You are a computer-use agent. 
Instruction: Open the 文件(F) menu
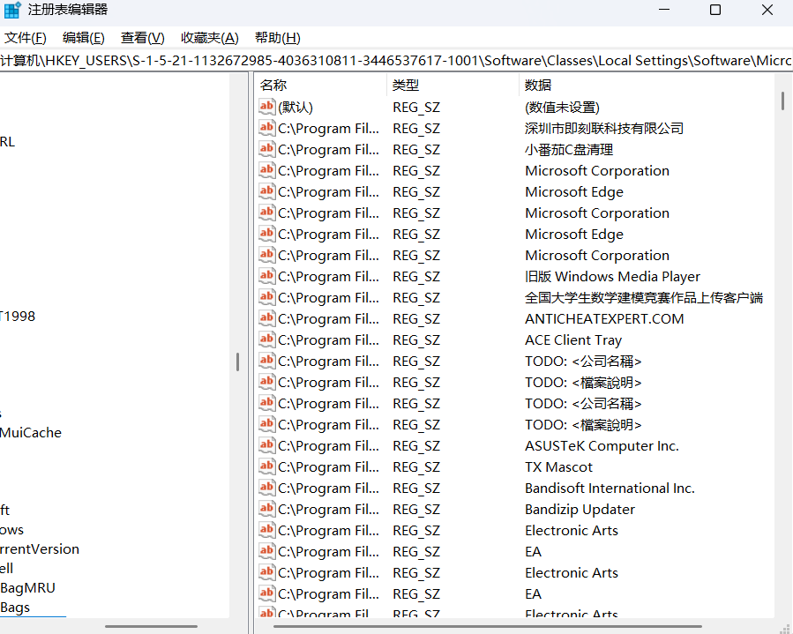pos(26,38)
